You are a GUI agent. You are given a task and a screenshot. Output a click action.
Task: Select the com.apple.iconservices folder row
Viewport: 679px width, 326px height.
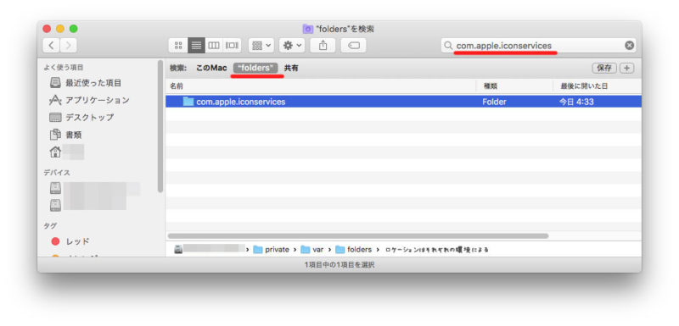tap(404, 102)
